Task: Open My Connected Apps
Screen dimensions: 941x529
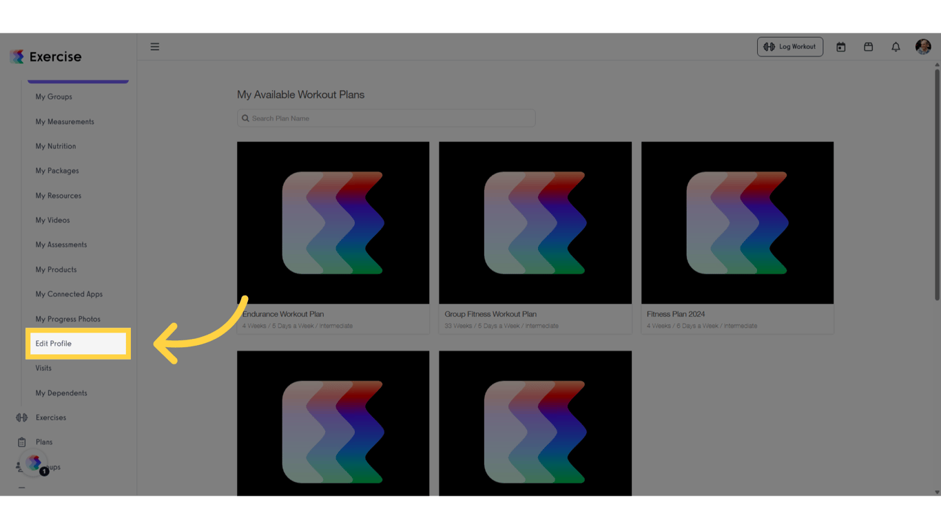Action: [69, 294]
